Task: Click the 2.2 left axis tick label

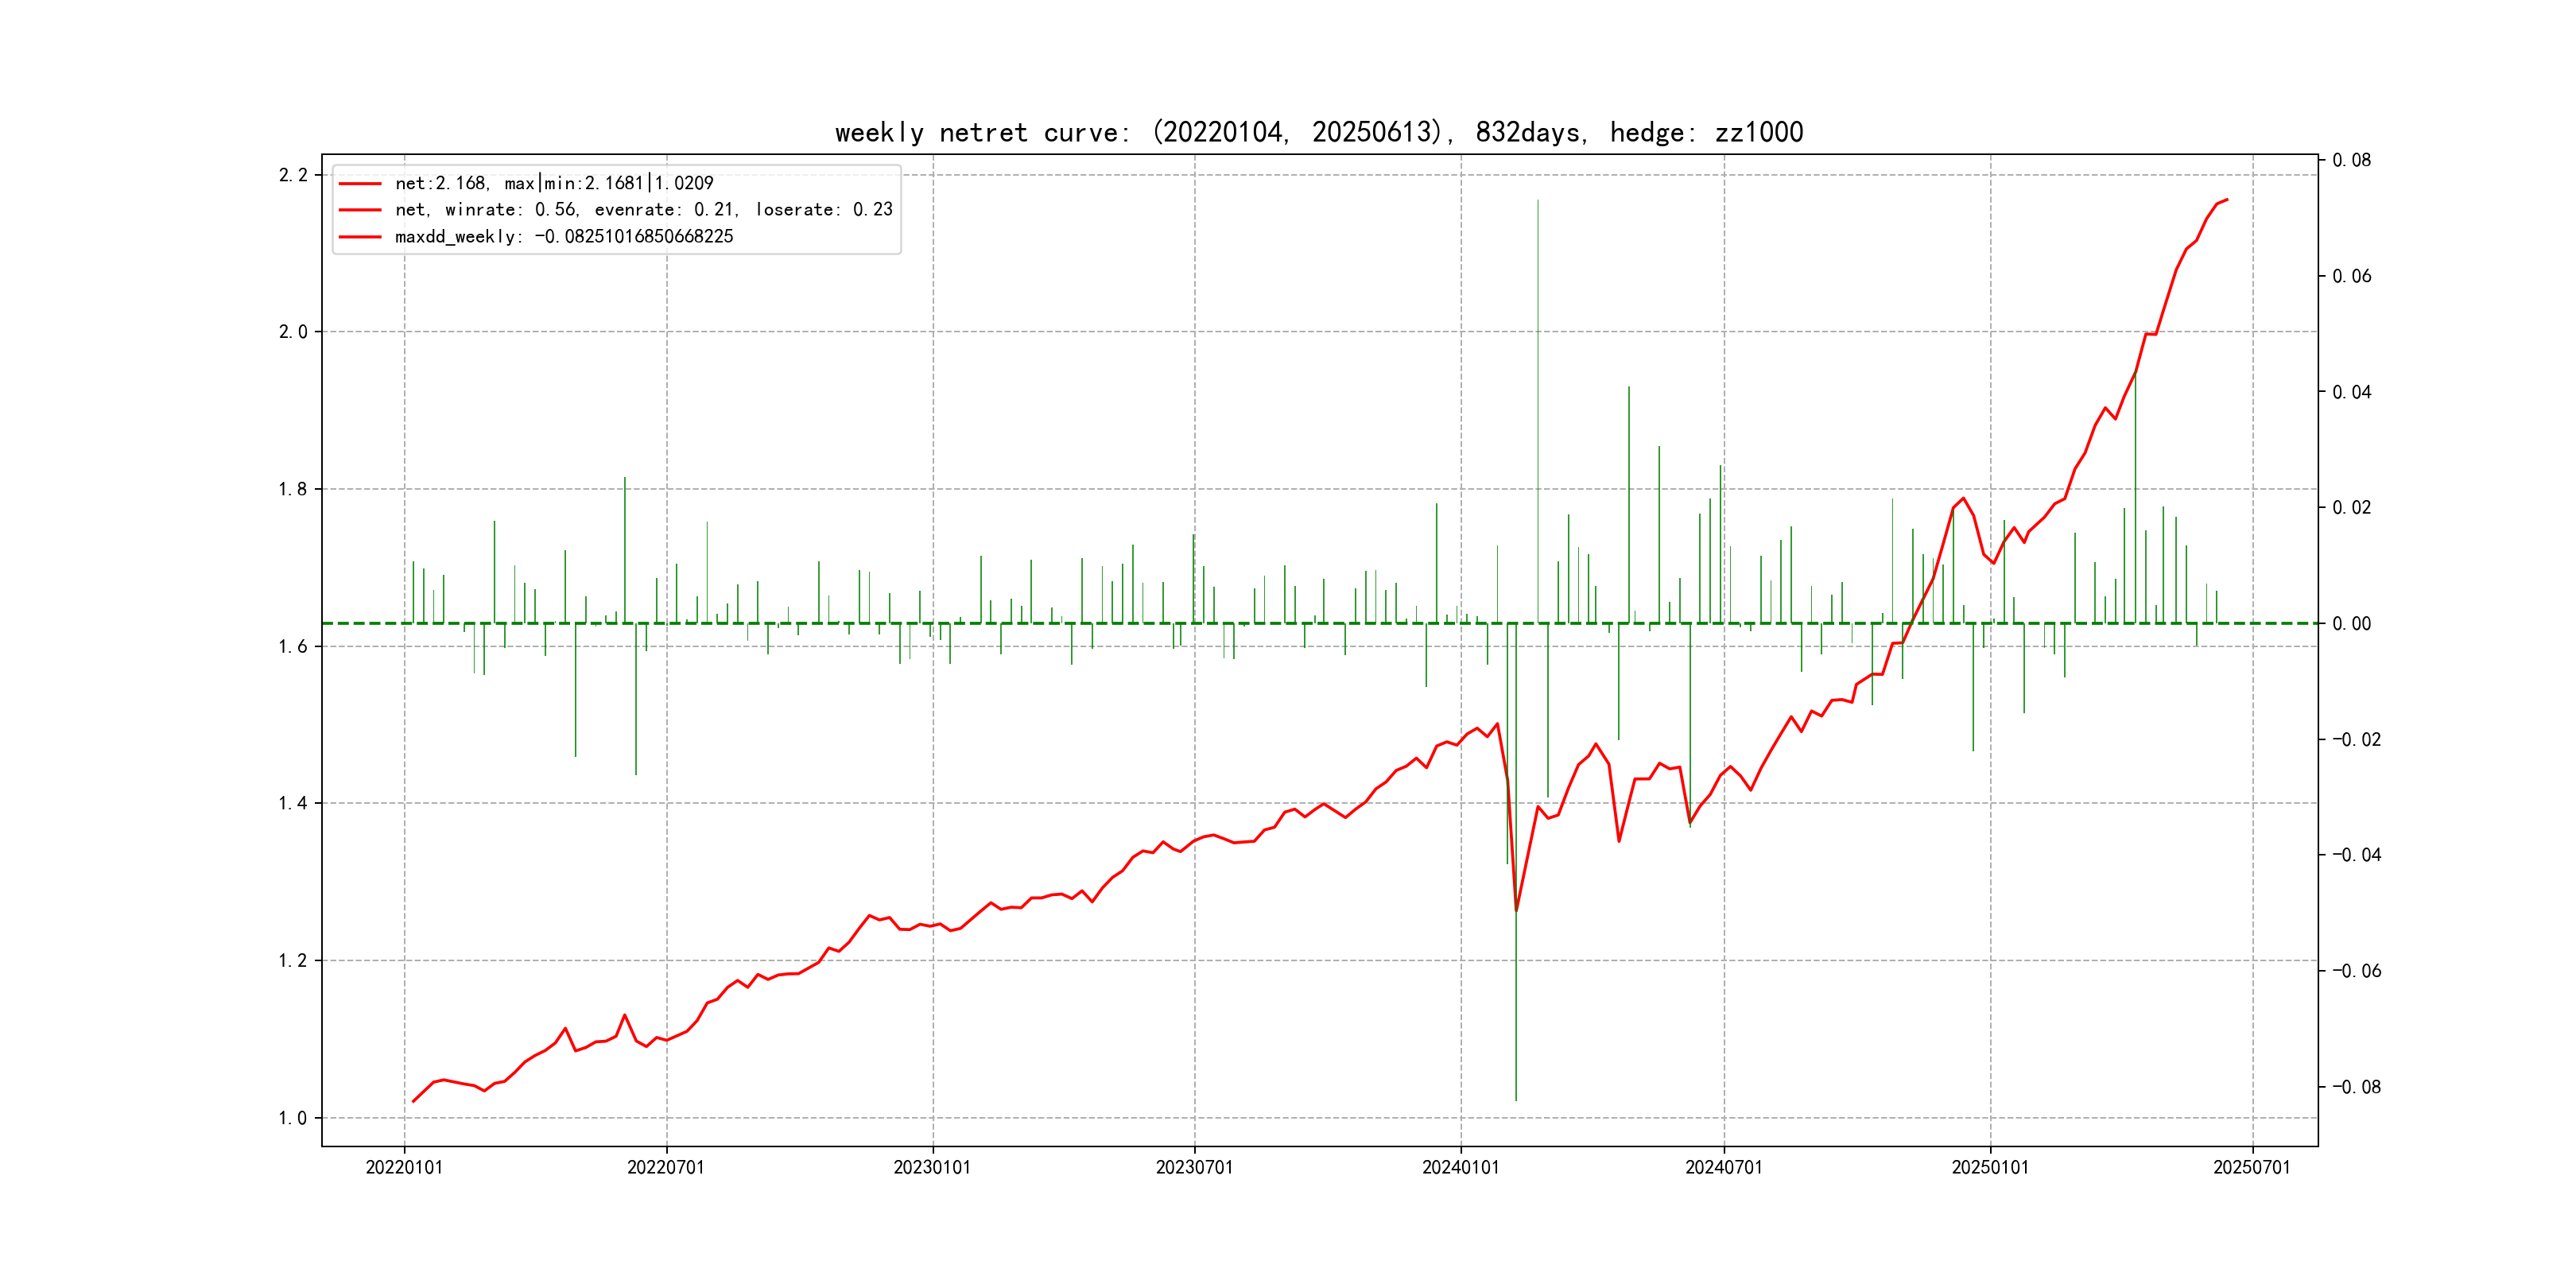Action: point(293,175)
